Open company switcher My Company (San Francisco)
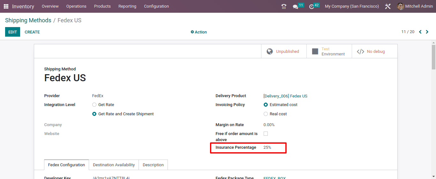Viewport: 436px width, 179px height. pyautogui.click(x=352, y=6)
